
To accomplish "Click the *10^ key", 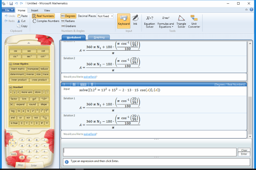I will pyautogui.click(x=44, y=99).
